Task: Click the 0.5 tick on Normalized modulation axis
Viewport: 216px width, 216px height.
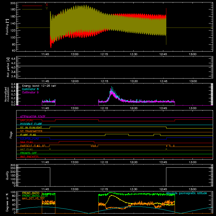Action: coord(13,87)
